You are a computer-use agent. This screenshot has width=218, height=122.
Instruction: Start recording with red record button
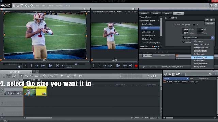click(x=136, y=66)
